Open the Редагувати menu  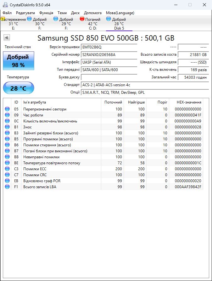(x=25, y=13)
